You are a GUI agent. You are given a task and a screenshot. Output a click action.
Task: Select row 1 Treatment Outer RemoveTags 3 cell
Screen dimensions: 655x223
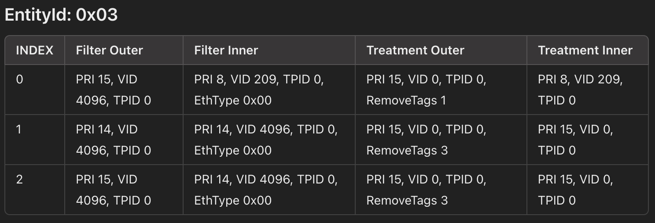point(441,140)
